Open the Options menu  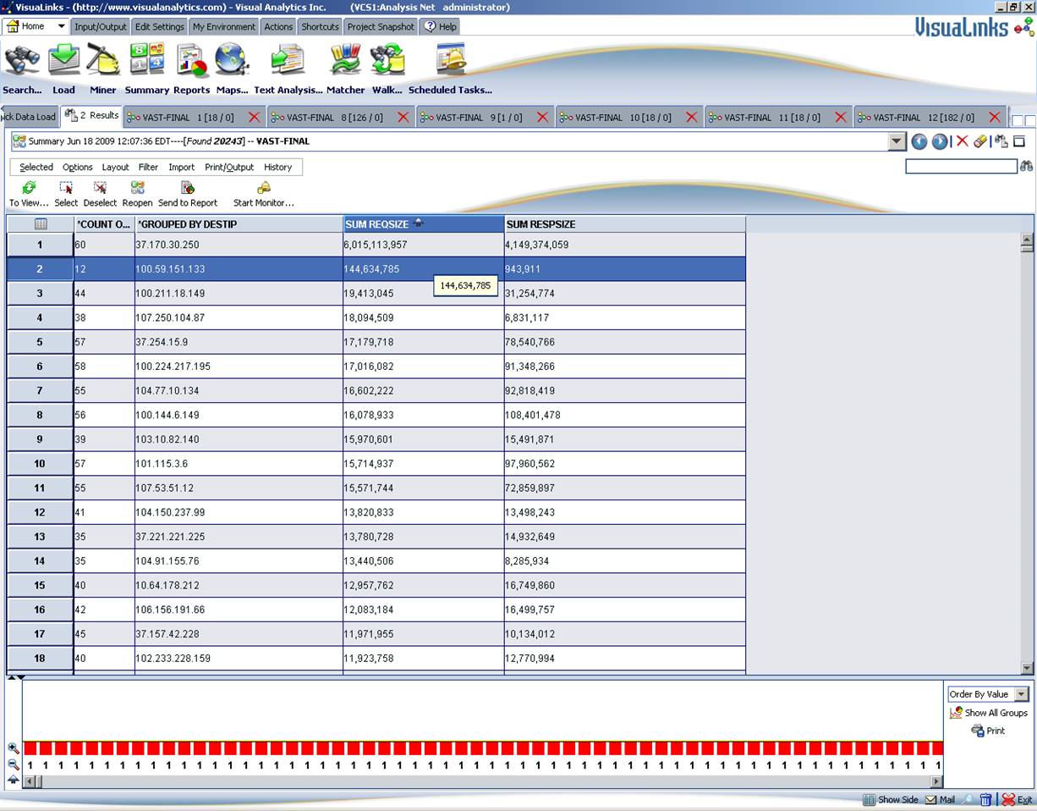tap(78, 168)
